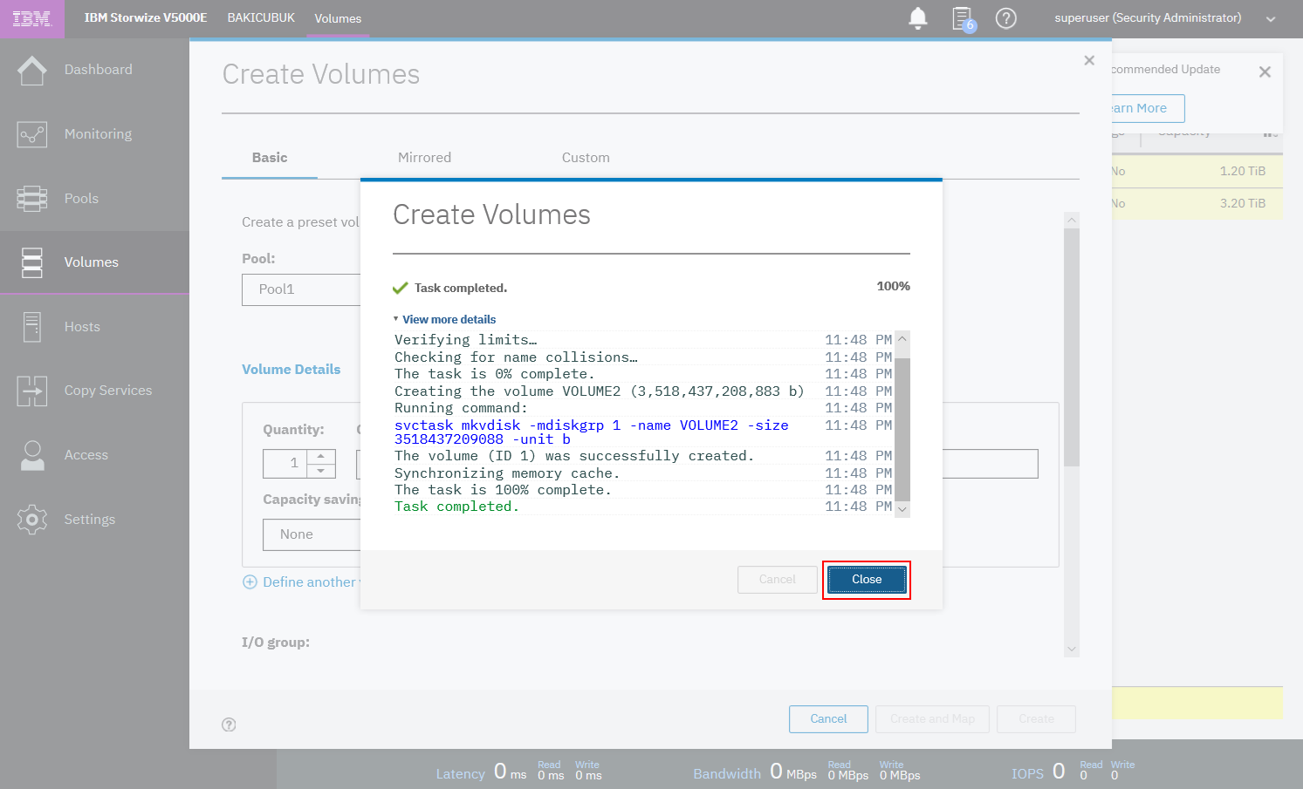Select the Mirrored tab
The image size is (1303, 789).
click(424, 158)
